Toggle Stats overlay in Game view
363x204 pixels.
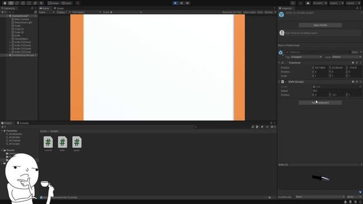[260, 12]
